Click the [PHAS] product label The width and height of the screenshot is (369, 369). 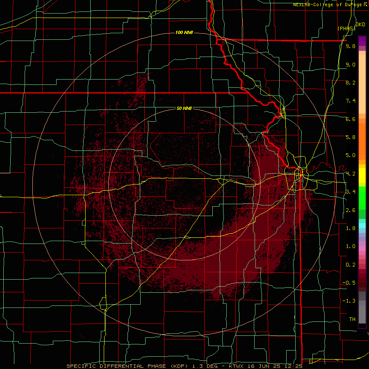346,28
